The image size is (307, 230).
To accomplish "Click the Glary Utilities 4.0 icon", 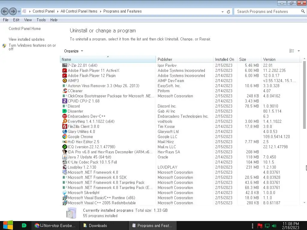I will [x=65, y=131].
